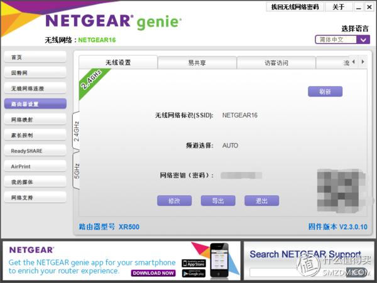Click the SSID value NETGEAR16
The image size is (377, 283).
pos(240,115)
